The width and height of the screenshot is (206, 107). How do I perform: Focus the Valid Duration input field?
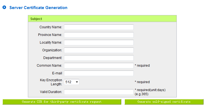tap(99, 92)
